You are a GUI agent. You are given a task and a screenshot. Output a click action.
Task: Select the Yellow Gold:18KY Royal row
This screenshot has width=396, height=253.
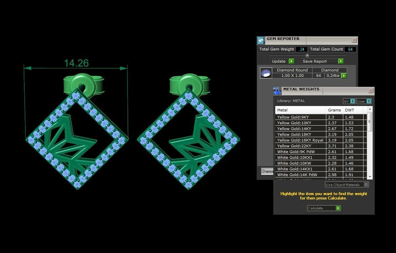(x=321, y=140)
